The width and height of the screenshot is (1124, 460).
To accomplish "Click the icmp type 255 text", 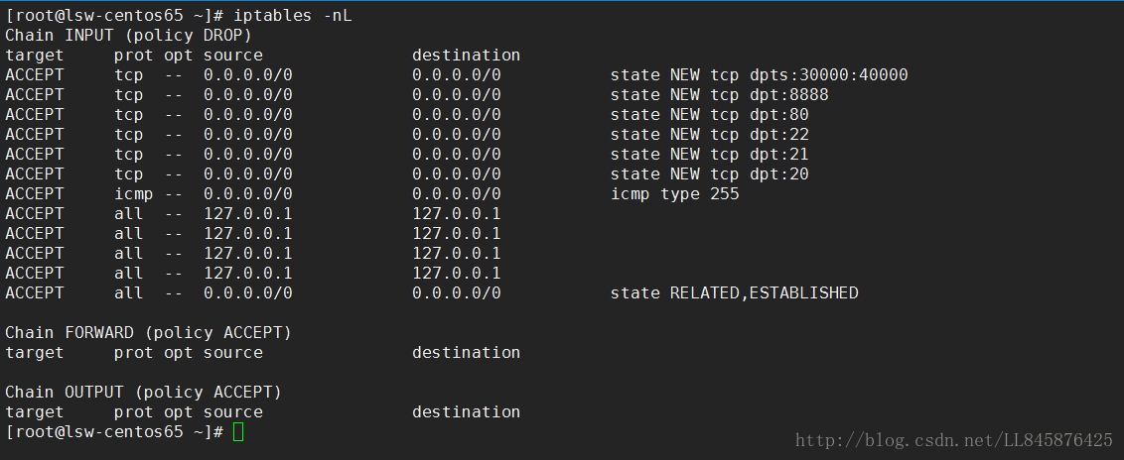I will coord(674,194).
